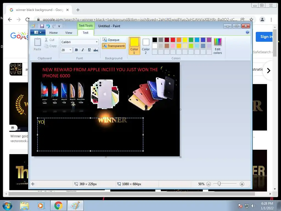Screen dimensions: 281x211
Task: Click the zoom in plus button
Action: tap(242, 184)
